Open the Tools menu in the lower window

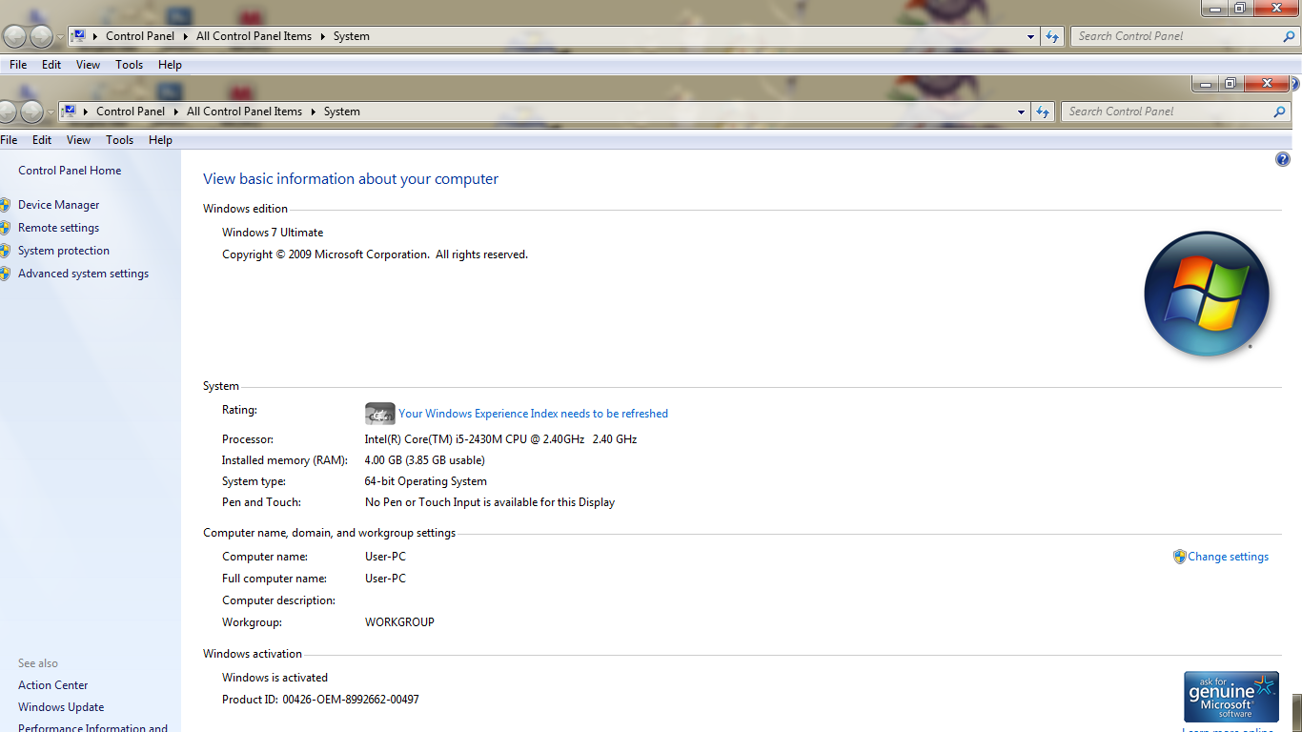click(119, 140)
